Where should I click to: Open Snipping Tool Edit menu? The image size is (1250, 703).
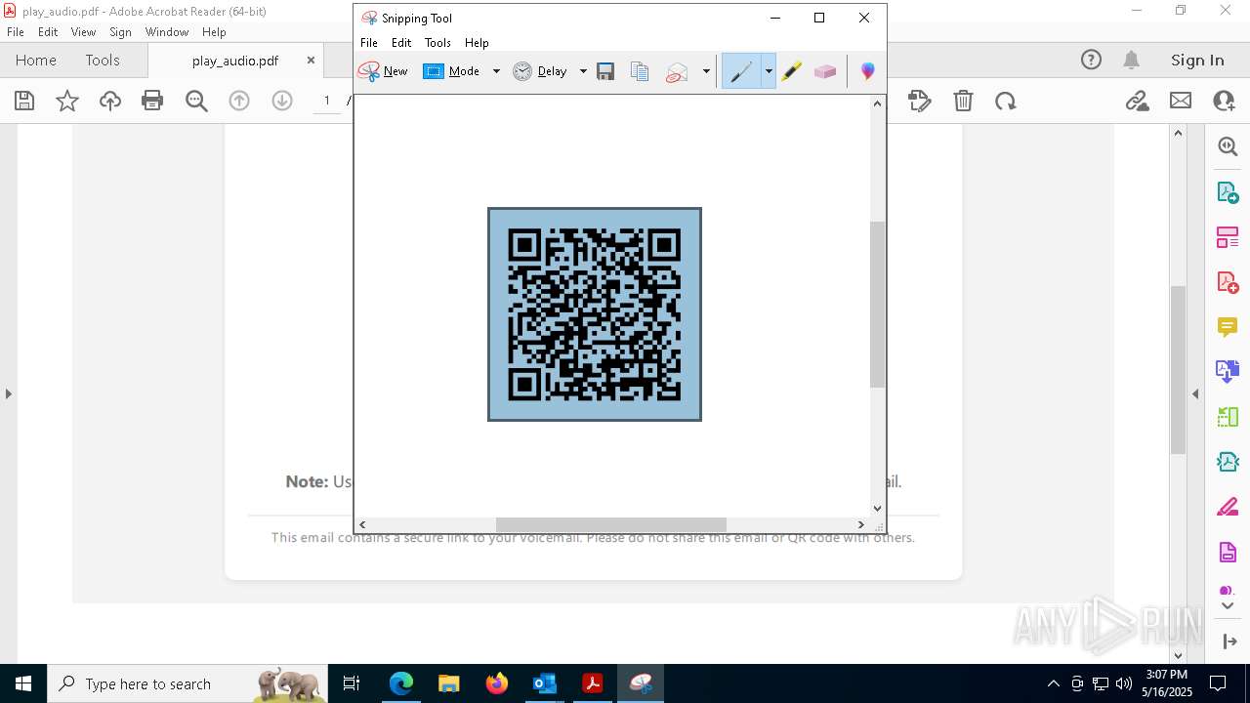tap(401, 43)
